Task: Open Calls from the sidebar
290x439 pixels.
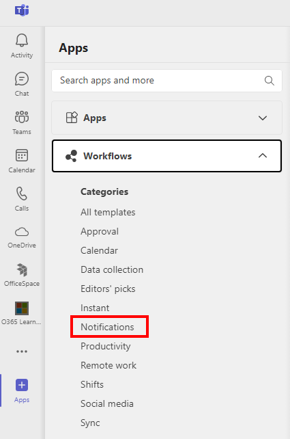Action: [22, 194]
